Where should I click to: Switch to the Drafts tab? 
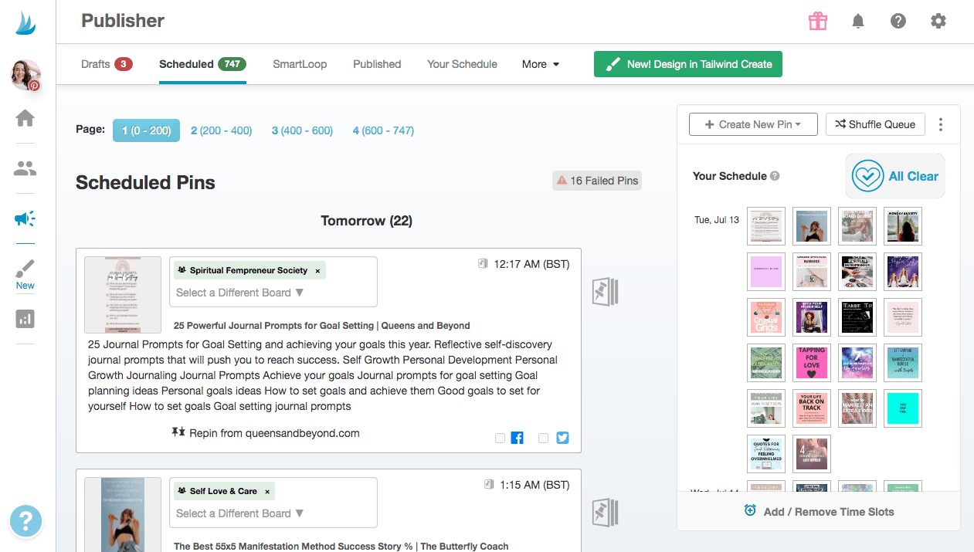tap(107, 64)
